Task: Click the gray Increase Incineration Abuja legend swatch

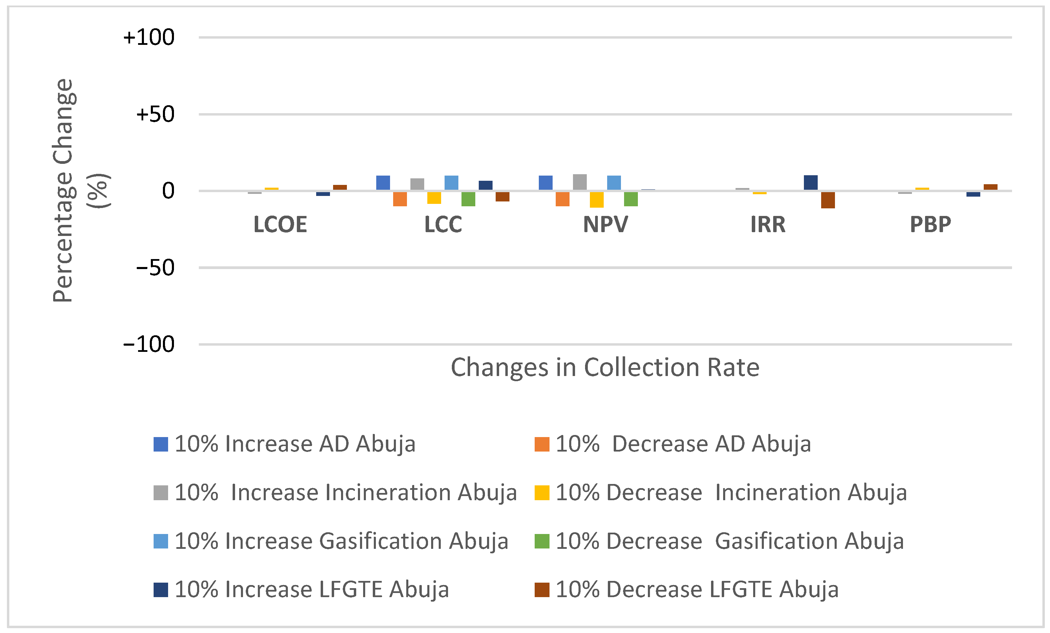Action: pyautogui.click(x=161, y=493)
